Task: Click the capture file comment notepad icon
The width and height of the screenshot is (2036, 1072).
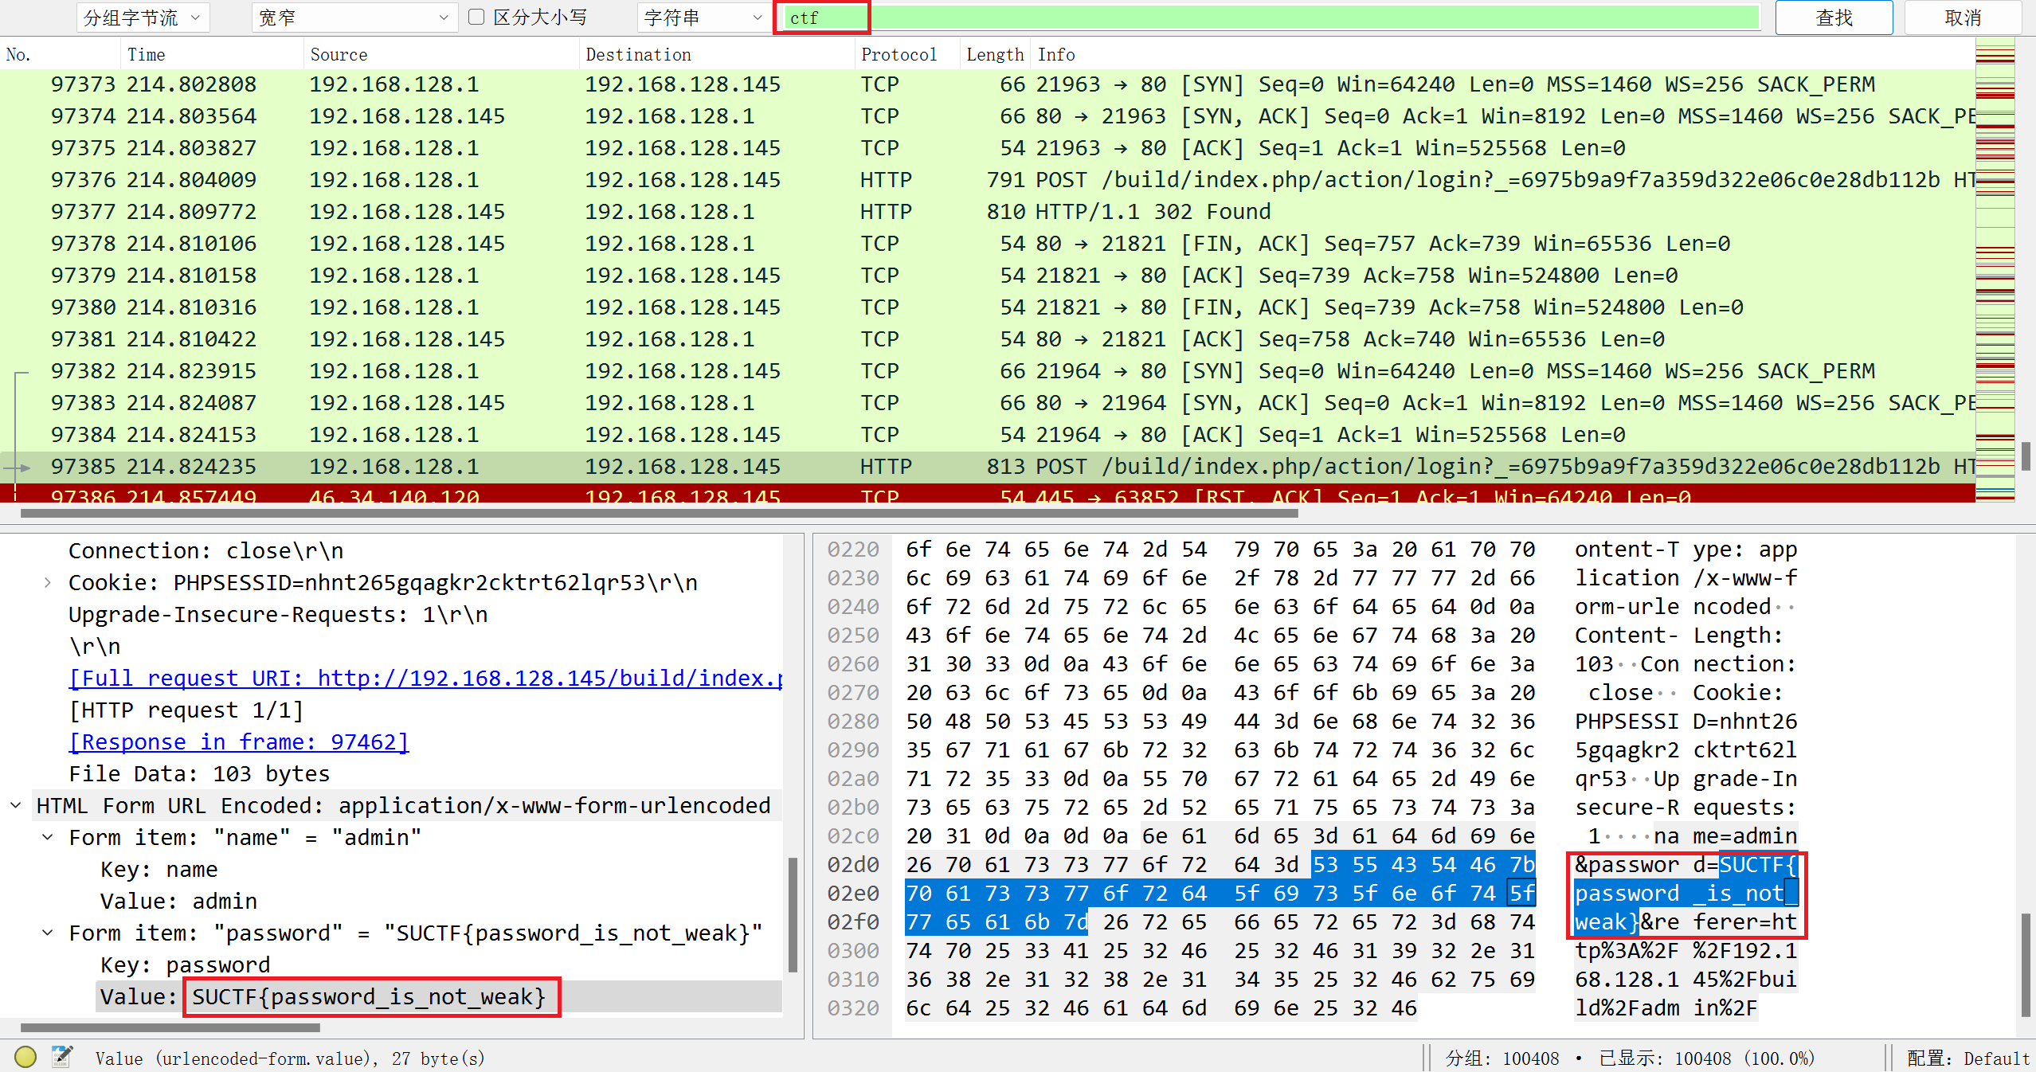Action: [x=61, y=1057]
